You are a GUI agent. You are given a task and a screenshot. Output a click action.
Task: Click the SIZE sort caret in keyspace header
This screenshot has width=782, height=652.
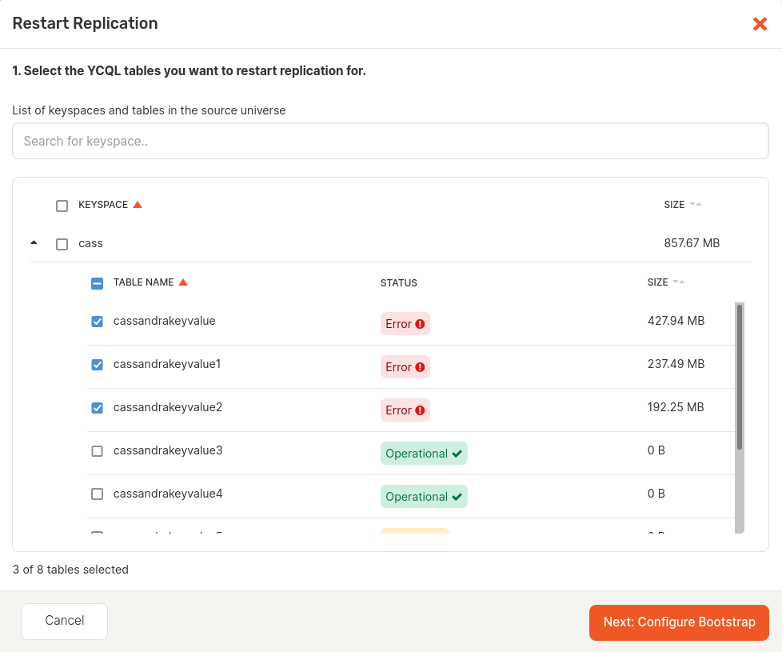[x=697, y=204]
